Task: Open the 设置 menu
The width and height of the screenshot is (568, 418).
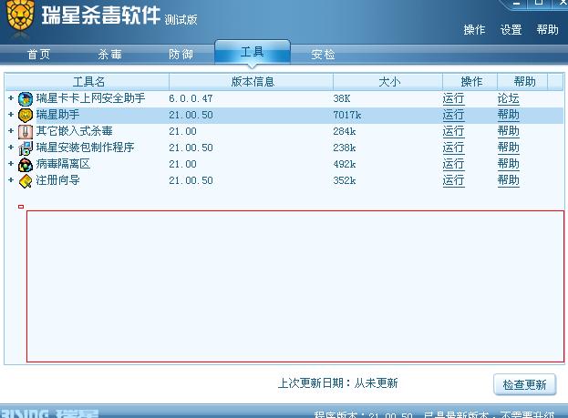Action: tap(511, 30)
